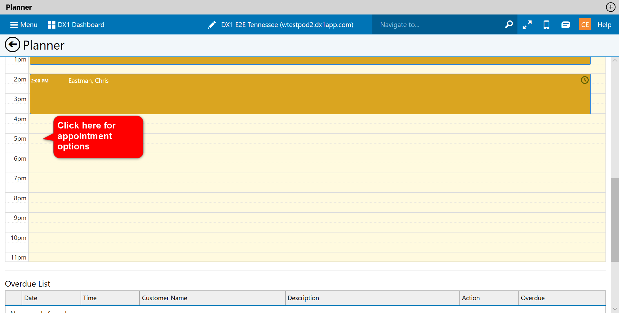Toggle fullscreen with the expand arrows icon
Screen dimensions: 619x313
tap(527, 25)
